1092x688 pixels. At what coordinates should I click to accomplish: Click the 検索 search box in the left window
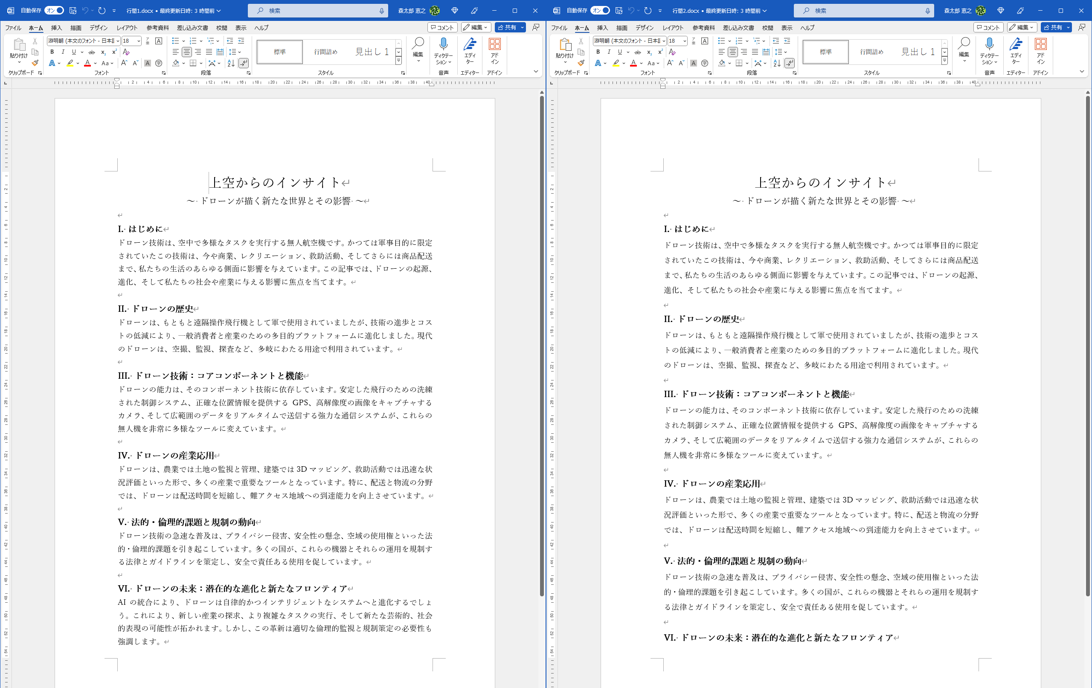click(317, 10)
